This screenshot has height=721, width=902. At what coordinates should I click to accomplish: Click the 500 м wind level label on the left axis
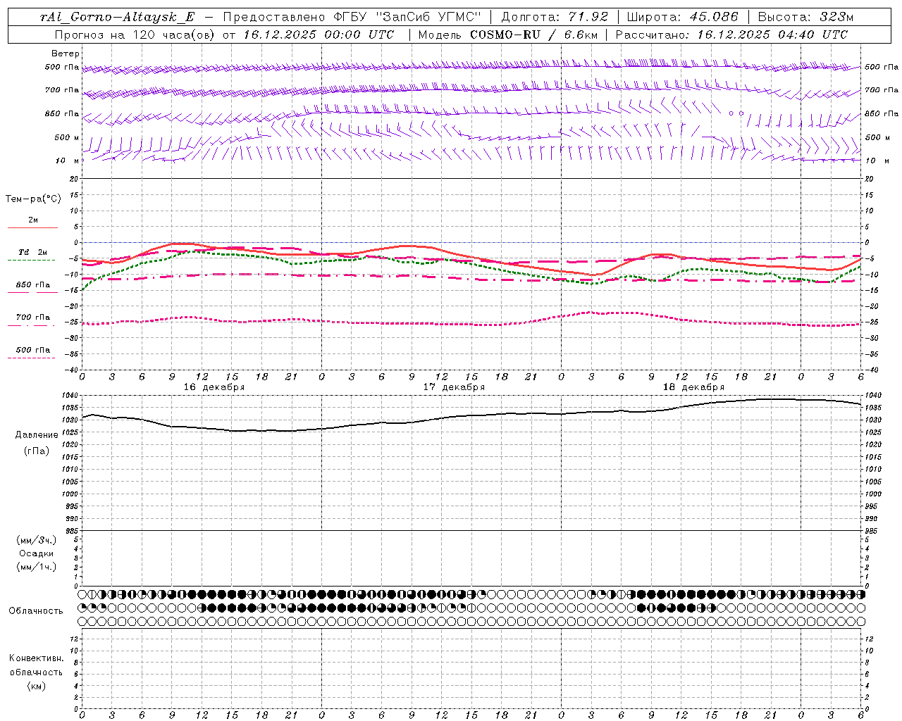coord(67,137)
